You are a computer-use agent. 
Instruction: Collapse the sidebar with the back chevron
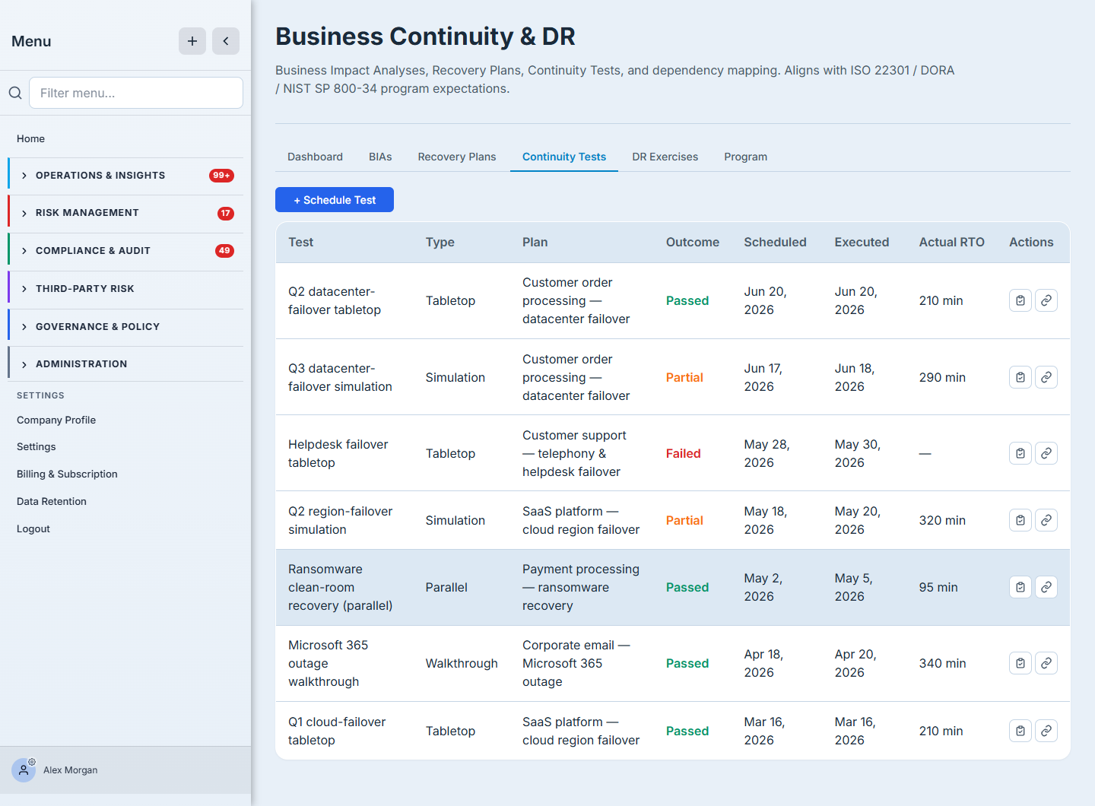point(226,41)
